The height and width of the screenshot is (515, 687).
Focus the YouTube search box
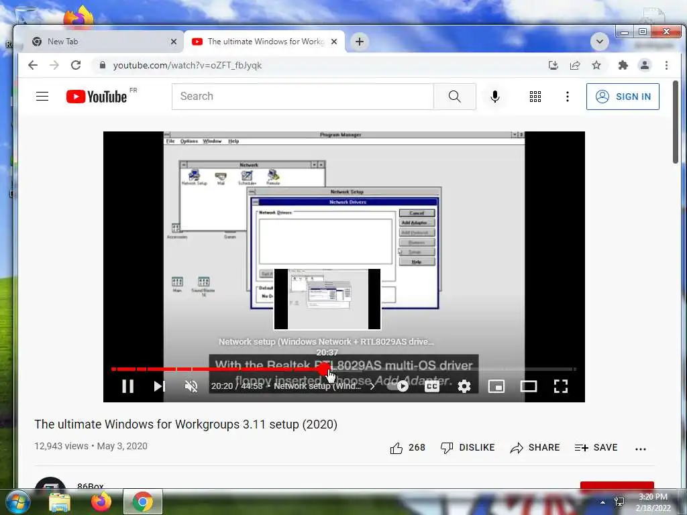[x=303, y=97]
